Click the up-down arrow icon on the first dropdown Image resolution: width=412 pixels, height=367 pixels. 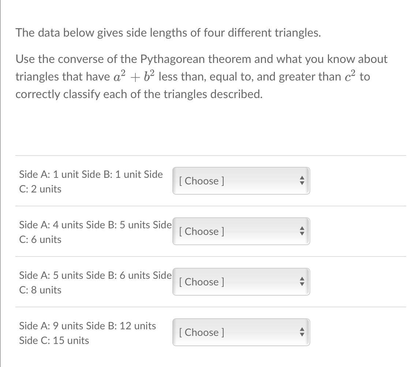pos(301,181)
